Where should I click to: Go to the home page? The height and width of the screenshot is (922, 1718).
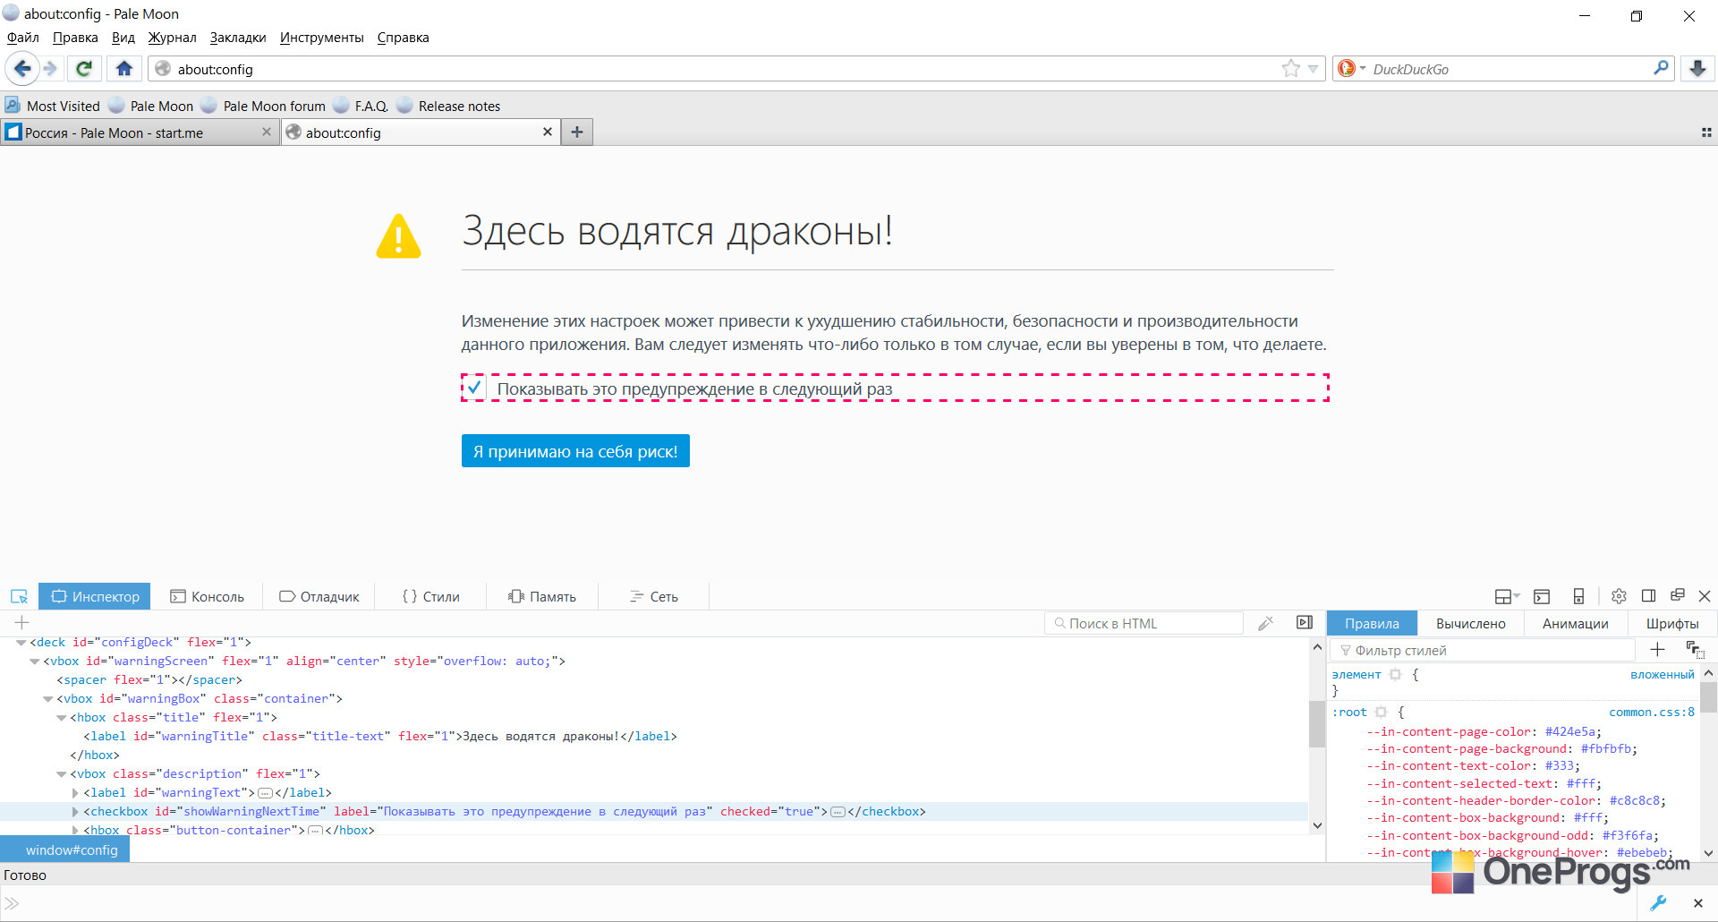point(124,69)
